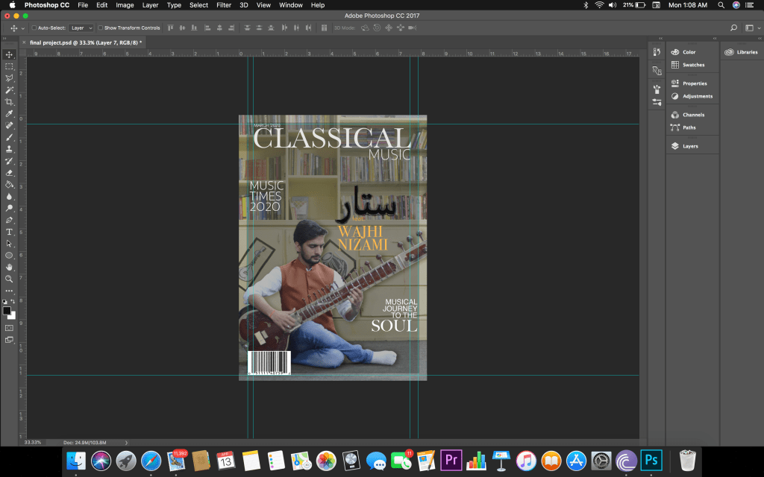764x477 pixels.
Task: Switch to the final project.psd tab
Action: pyautogui.click(x=84, y=42)
